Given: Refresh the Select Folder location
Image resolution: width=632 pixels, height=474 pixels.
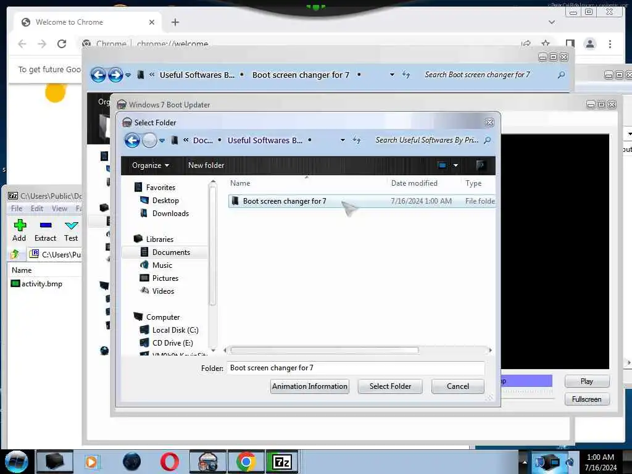Looking at the screenshot, I should pyautogui.click(x=356, y=140).
